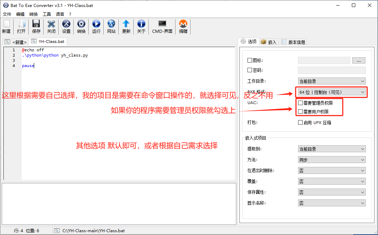Viewport: 378px width, 235px height.
Task: Open the 网站 (Website) globe icon
Action: tap(111, 27)
